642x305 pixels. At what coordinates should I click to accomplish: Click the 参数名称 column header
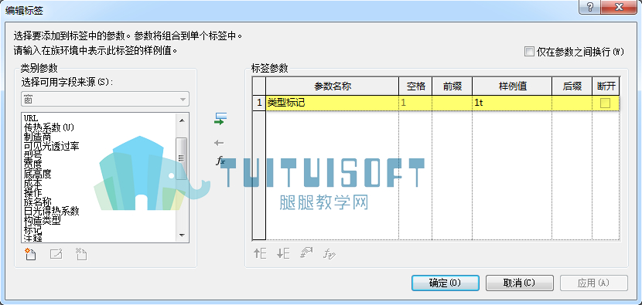tap(332, 86)
